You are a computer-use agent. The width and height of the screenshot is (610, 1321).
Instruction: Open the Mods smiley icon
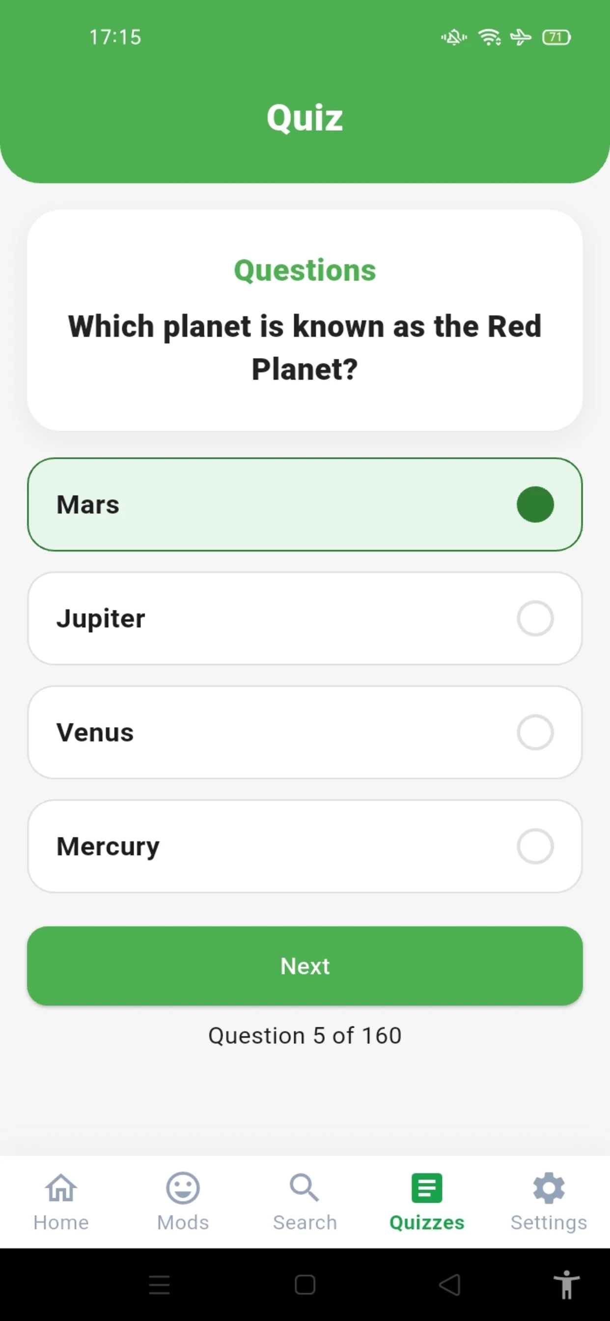coord(183,1188)
